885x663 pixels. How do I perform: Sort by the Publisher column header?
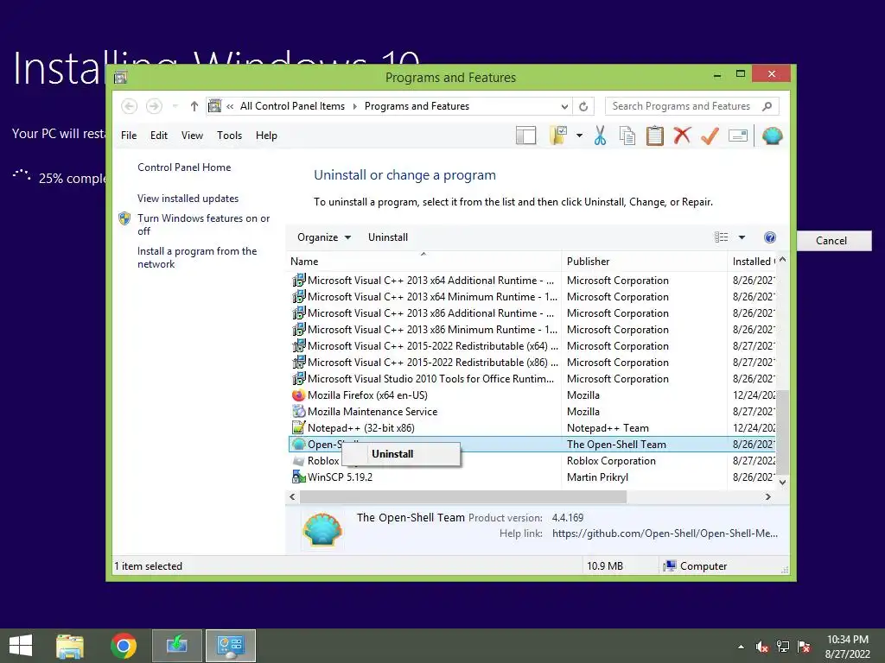644,261
